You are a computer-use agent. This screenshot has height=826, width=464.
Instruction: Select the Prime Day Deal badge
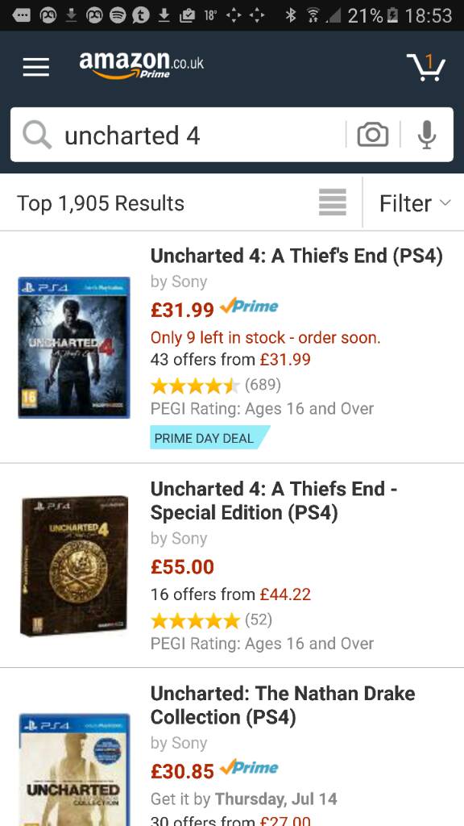210,438
